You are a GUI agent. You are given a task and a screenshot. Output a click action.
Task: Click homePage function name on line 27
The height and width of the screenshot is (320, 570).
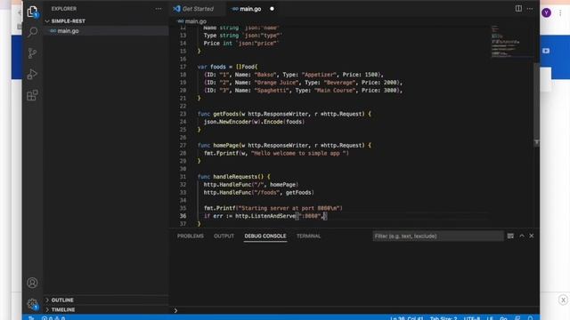click(225, 145)
